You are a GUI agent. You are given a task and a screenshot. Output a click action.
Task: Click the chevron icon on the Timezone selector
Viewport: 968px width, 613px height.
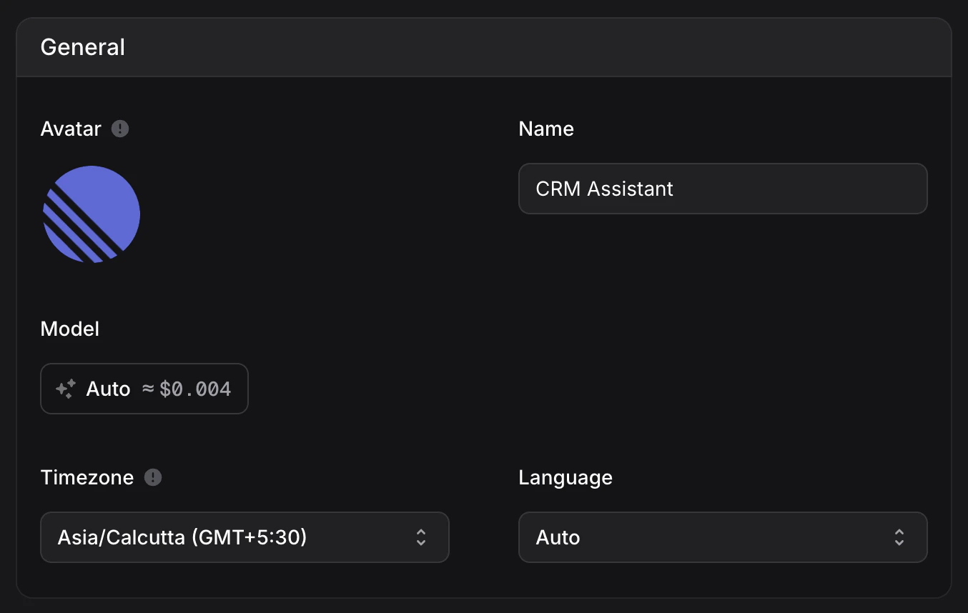click(x=420, y=537)
